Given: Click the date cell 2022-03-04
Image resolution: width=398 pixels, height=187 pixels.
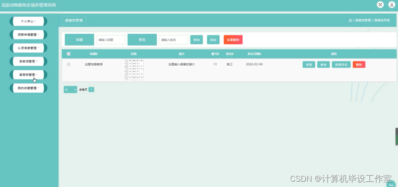Looking at the screenshot, I should pyautogui.click(x=255, y=64).
